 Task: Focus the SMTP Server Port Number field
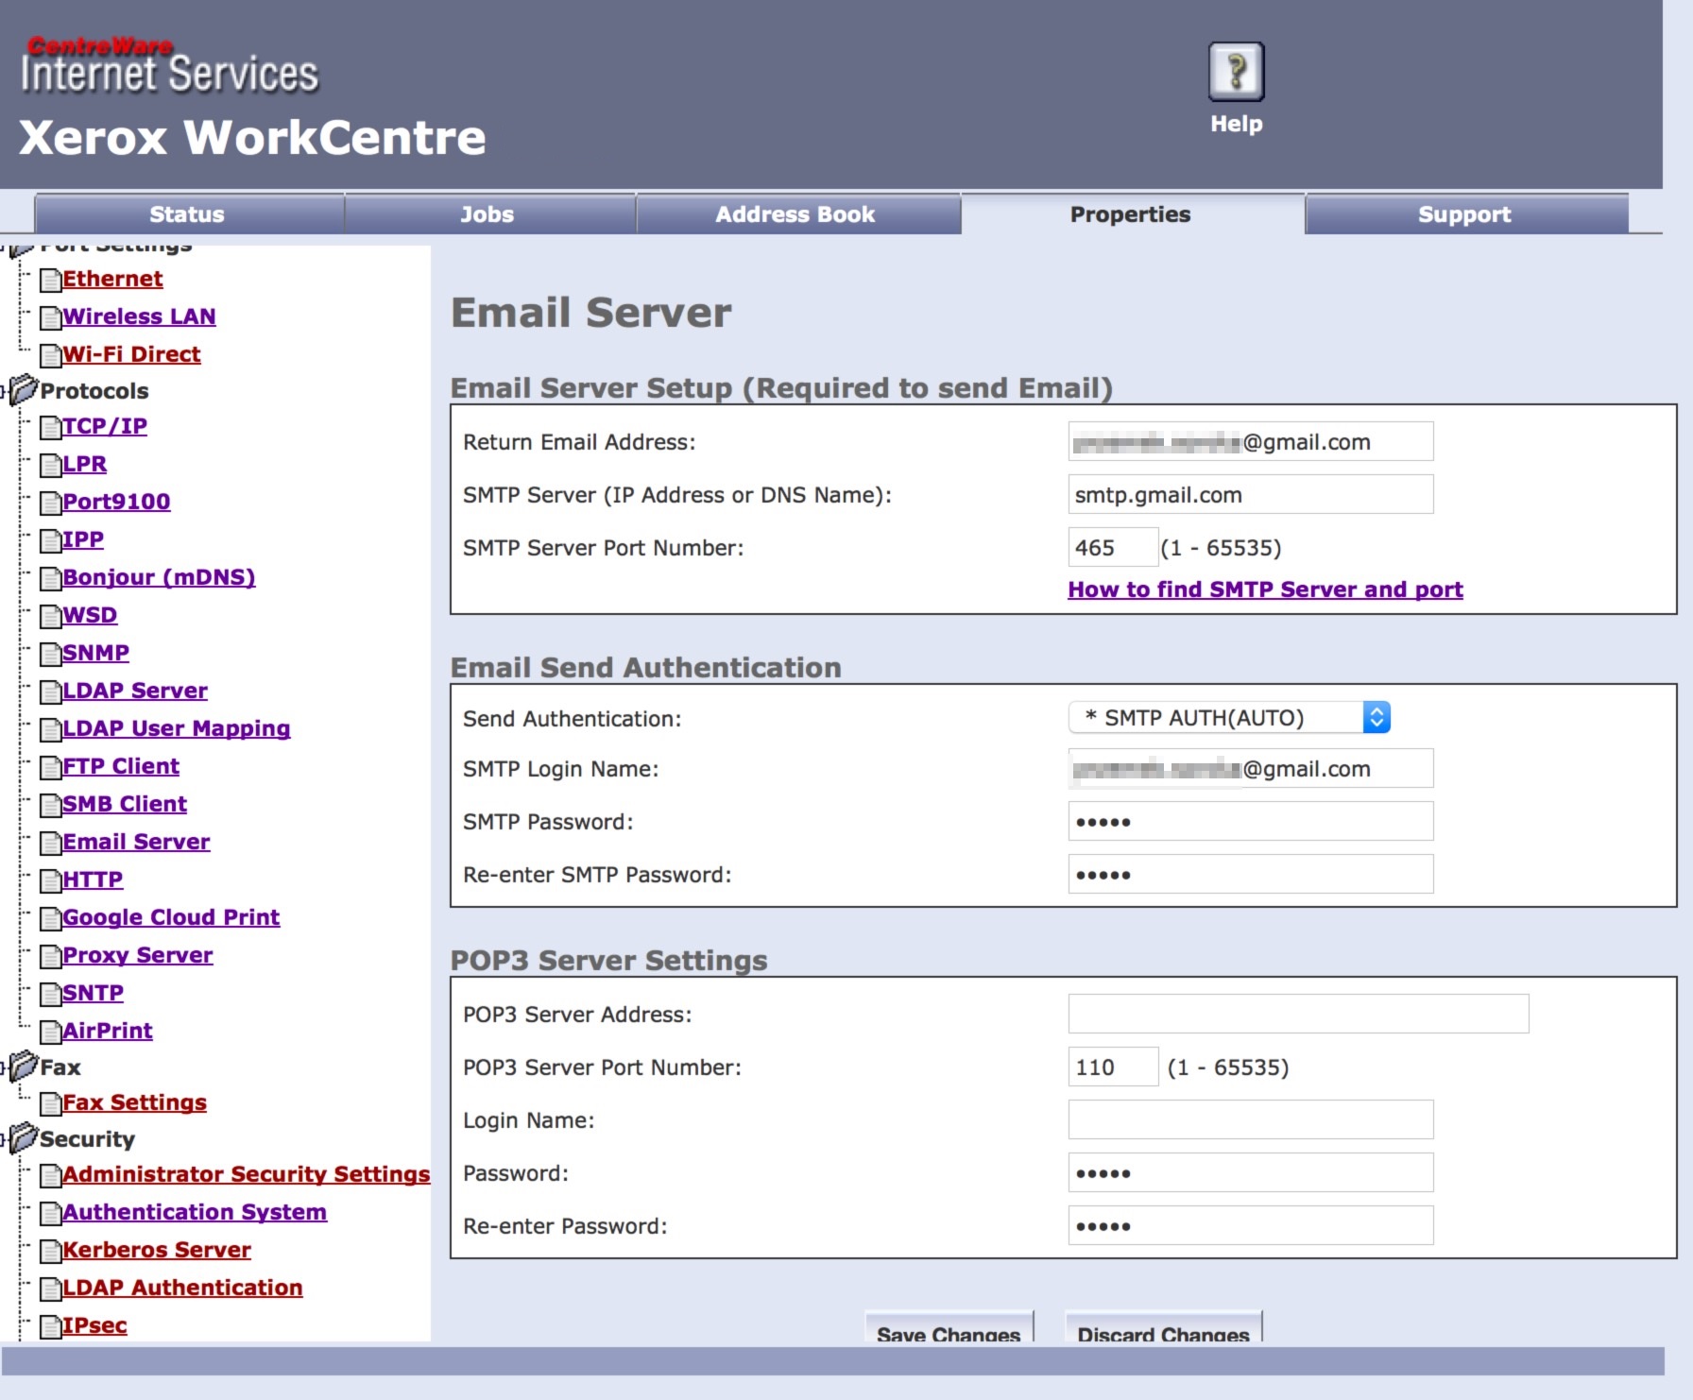click(x=1113, y=547)
